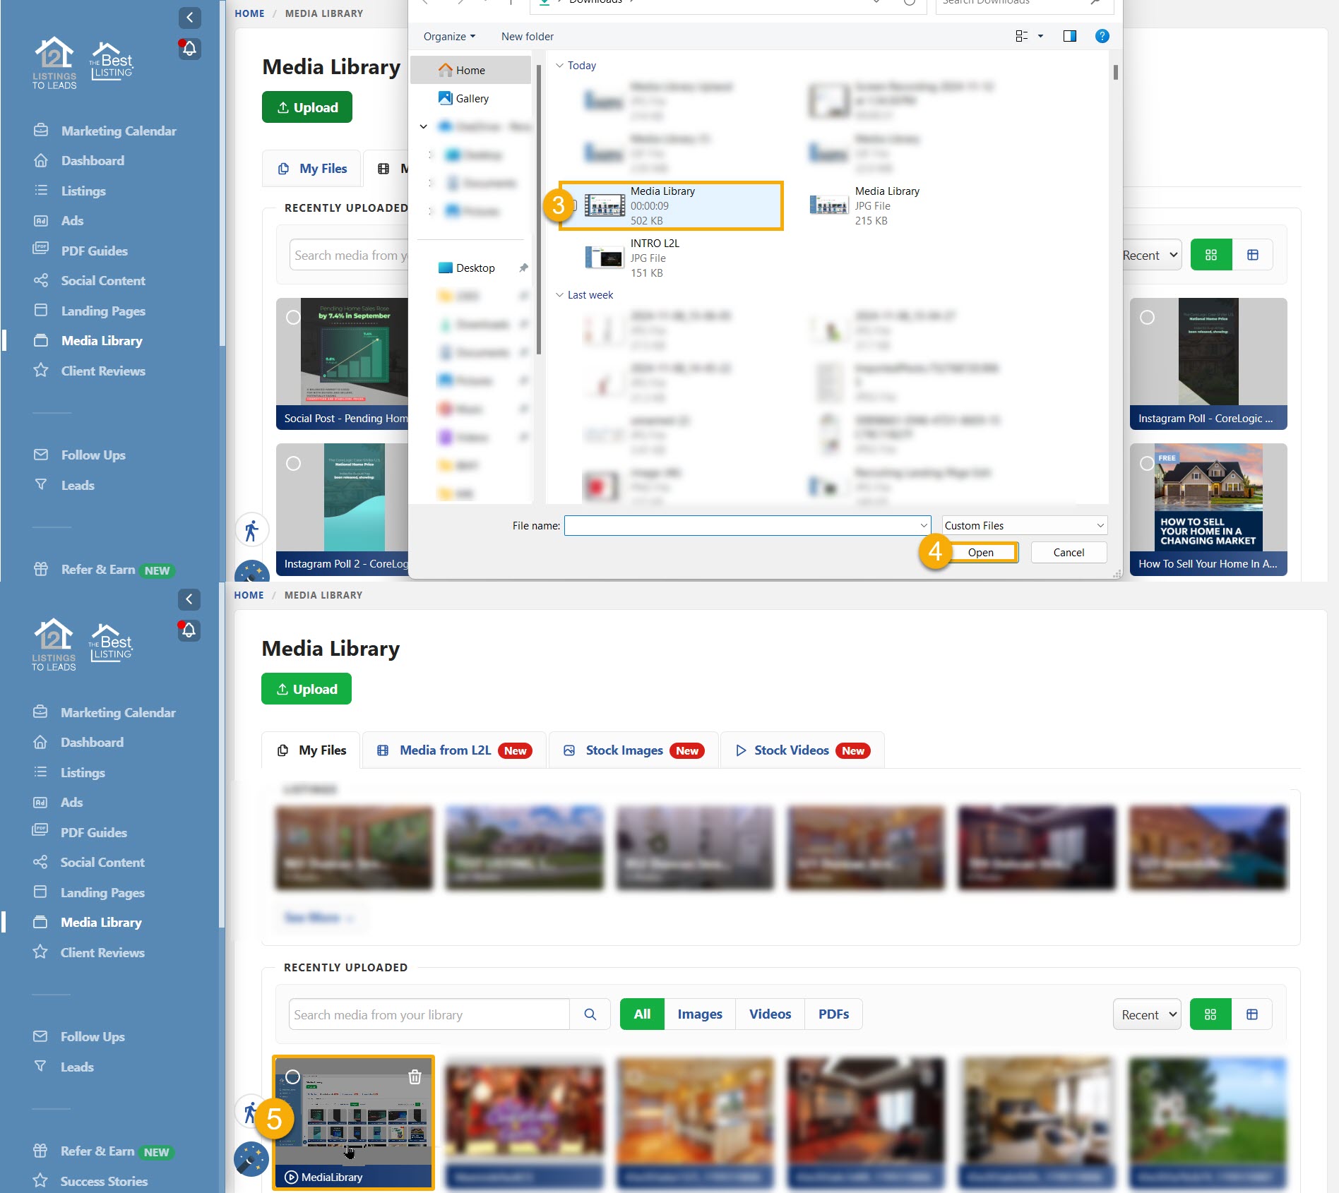1339x1193 pixels.
Task: Toggle the preview pane in the file dialog
Action: coord(1069,36)
